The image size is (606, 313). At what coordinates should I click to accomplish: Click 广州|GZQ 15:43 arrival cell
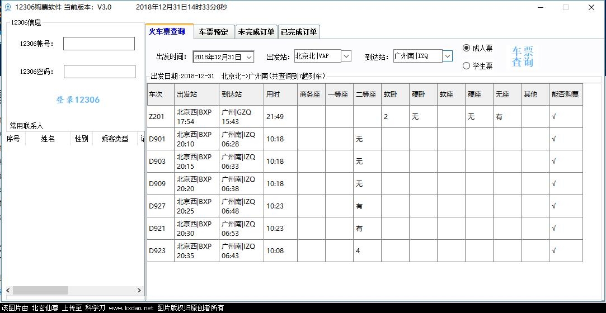pyautogui.click(x=241, y=117)
